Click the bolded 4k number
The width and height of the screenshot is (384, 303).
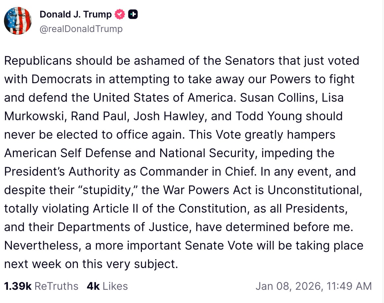click(93, 286)
